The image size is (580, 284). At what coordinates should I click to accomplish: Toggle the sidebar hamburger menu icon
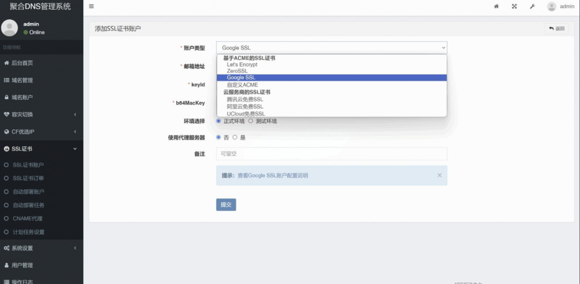click(x=91, y=6)
